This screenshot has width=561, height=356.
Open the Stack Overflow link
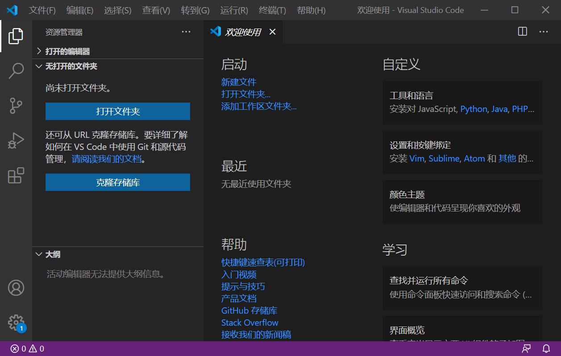tap(250, 323)
